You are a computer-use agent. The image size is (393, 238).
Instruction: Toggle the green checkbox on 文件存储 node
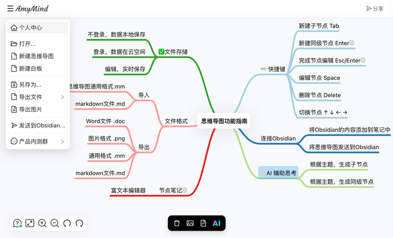[162, 52]
